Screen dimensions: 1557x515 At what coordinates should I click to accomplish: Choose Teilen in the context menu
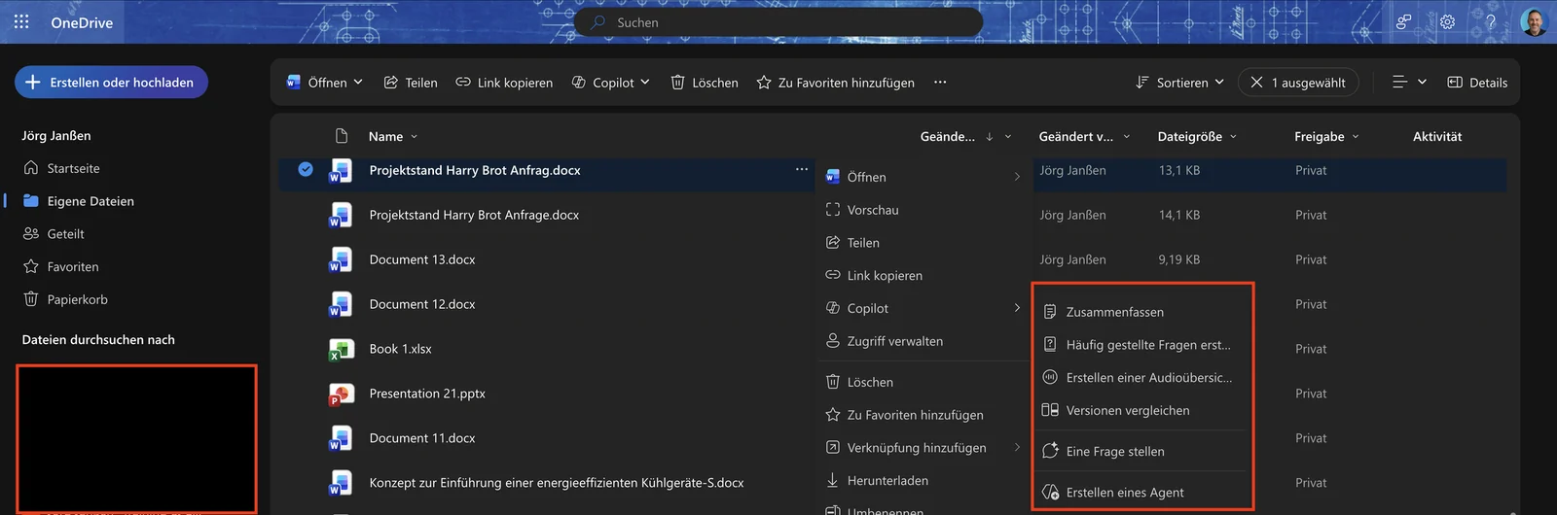[x=923, y=243]
